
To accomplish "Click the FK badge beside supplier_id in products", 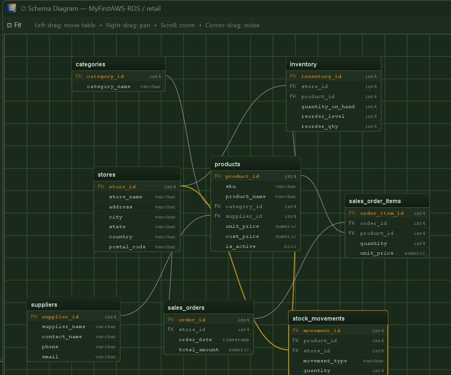I will (218, 216).
